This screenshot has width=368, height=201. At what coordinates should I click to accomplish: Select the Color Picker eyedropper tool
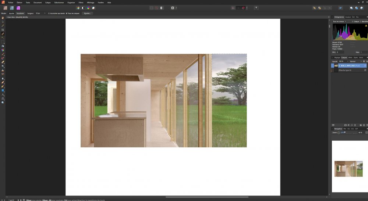click(3, 26)
